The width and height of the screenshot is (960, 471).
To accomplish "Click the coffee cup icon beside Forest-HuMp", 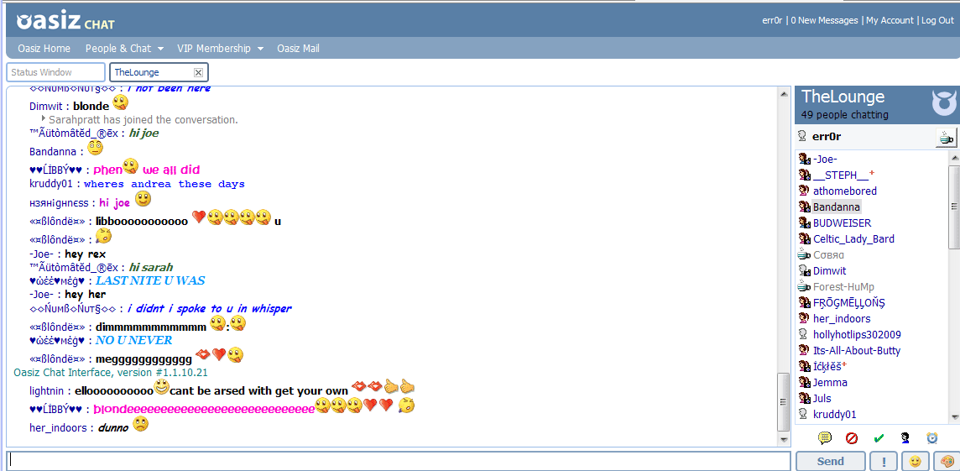I will click(805, 286).
